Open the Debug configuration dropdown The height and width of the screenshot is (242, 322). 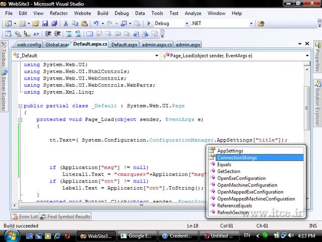point(187,23)
